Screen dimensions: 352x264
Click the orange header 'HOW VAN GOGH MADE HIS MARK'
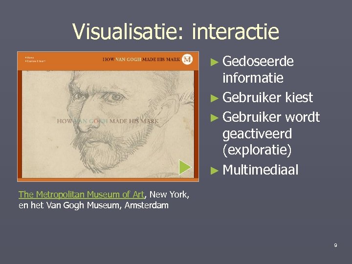click(x=141, y=60)
